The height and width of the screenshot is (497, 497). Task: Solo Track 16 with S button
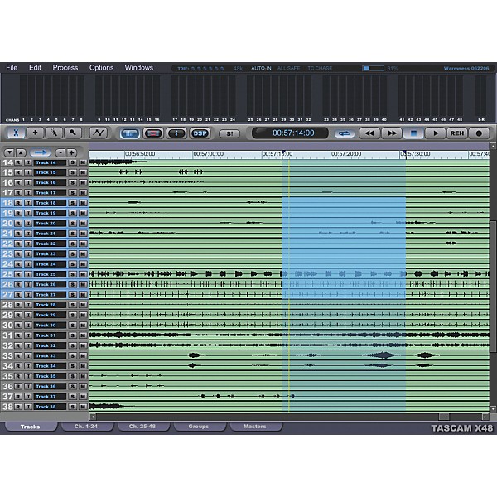73,182
